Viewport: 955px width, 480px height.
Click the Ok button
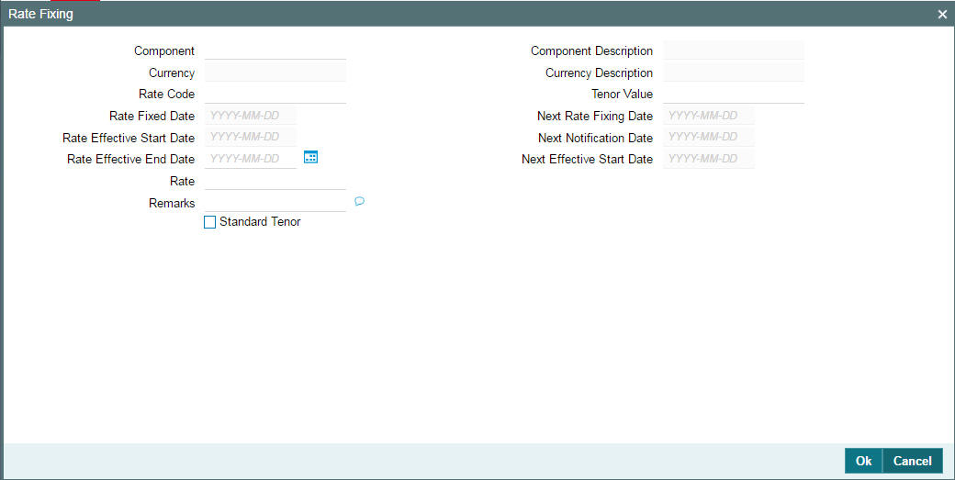tap(863, 461)
